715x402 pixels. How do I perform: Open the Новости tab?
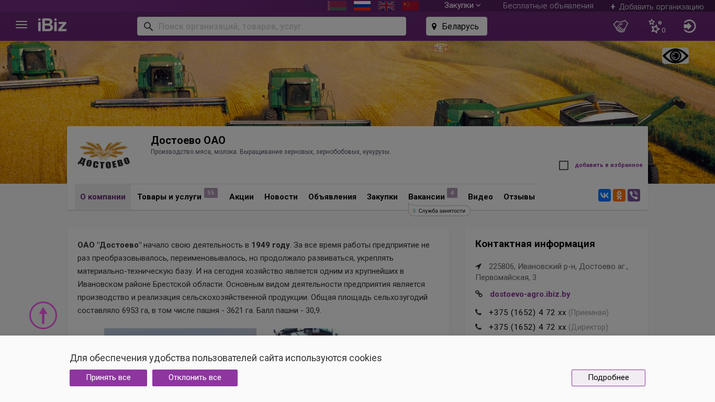pyautogui.click(x=281, y=197)
